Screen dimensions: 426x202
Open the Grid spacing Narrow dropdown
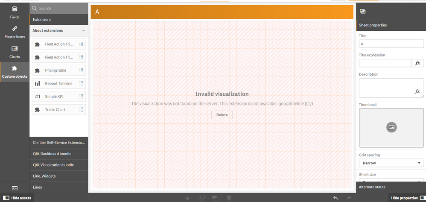pos(391,163)
